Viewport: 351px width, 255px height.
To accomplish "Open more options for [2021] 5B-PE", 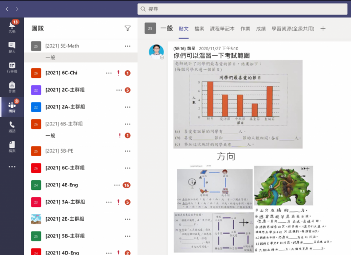I will [128, 151].
